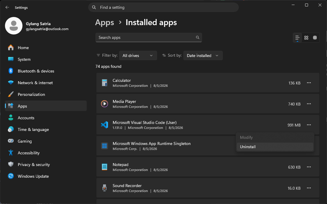Click the Visual Studio Code app icon
This screenshot has width=327, height=204.
click(x=105, y=125)
